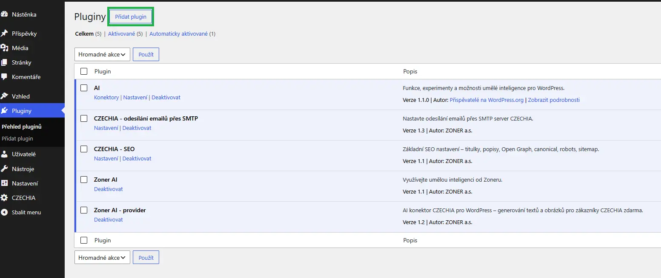Open Nastavení for CZECHIA - SEO plugin
The height and width of the screenshot is (278, 661).
[x=106, y=158]
